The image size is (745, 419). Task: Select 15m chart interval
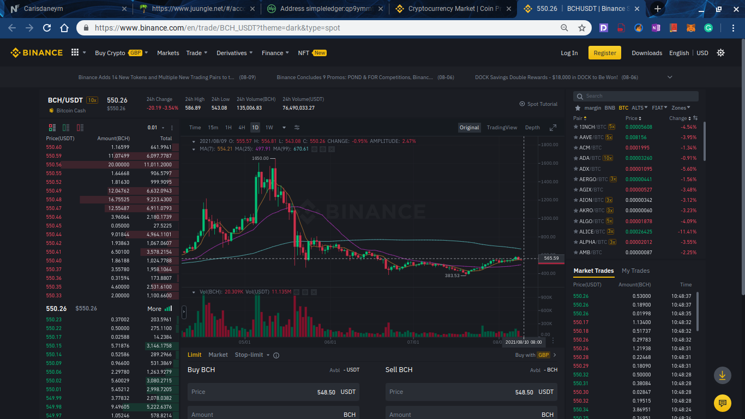[213, 128]
